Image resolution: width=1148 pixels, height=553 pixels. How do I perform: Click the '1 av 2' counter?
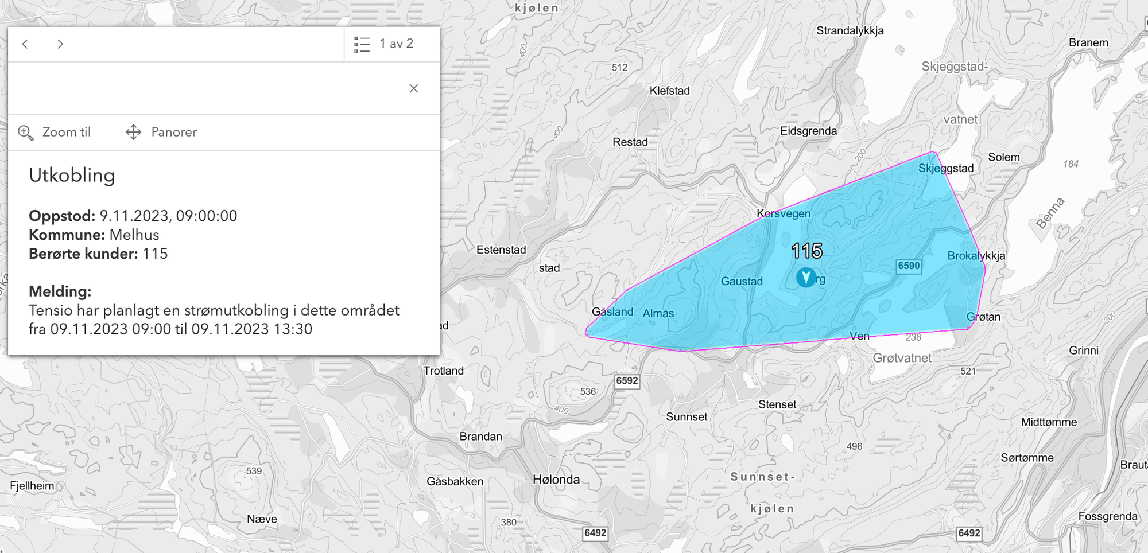[396, 44]
